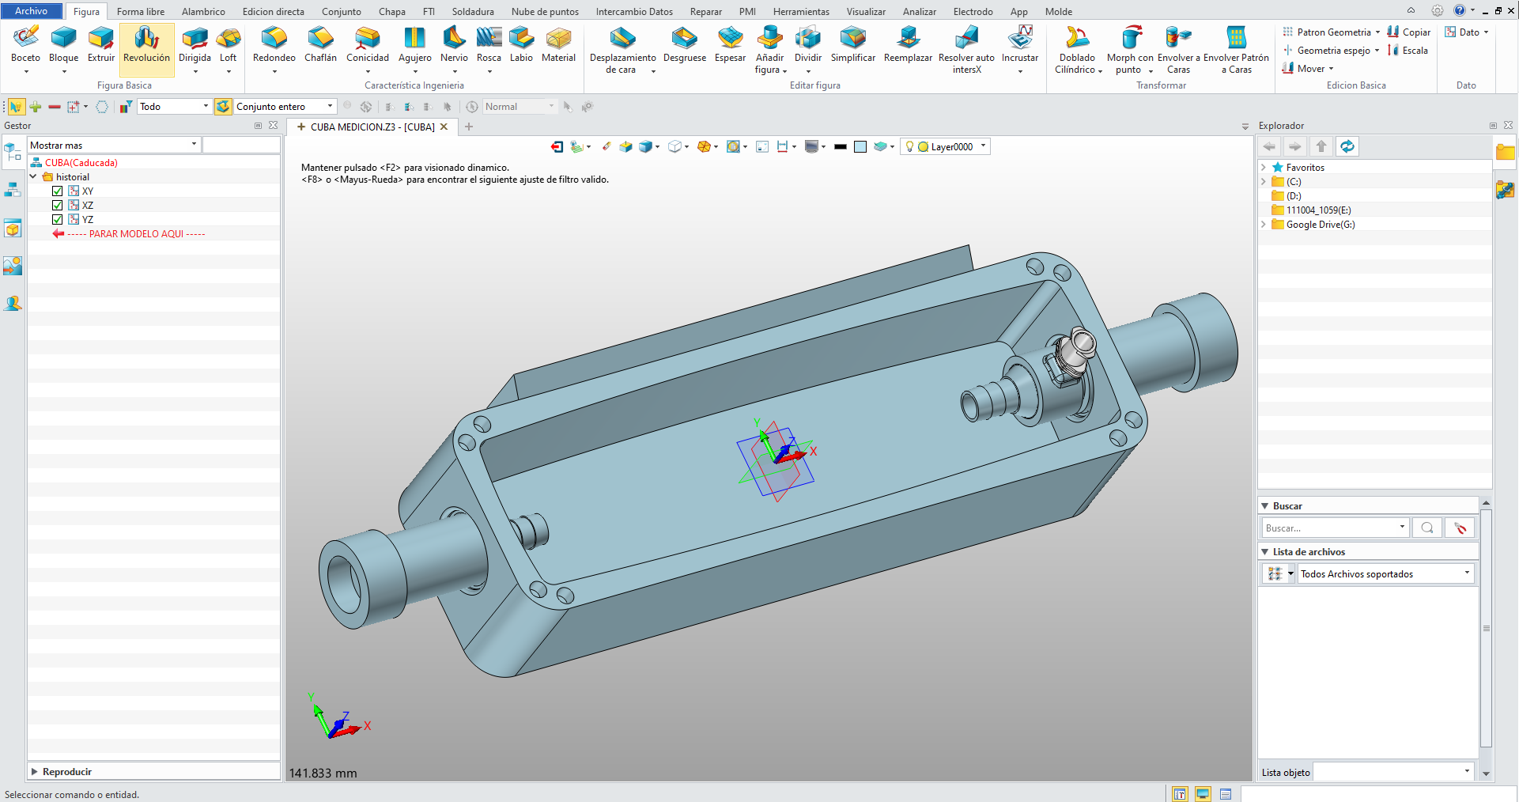Click the Revolución tool icon
The height and width of the screenshot is (802, 1519).
point(146,38)
